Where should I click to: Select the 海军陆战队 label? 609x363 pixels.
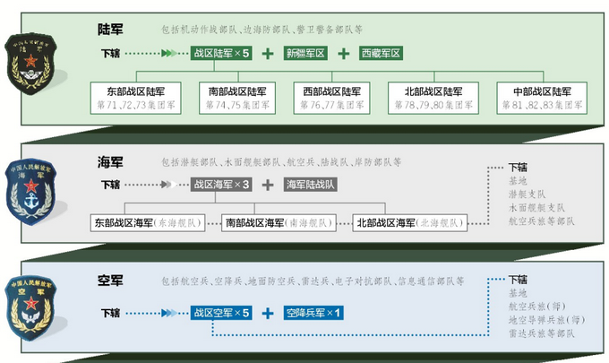311,184
